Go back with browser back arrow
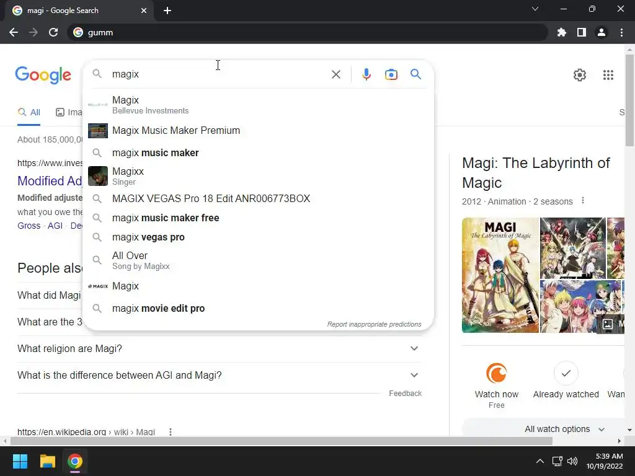Viewport: 635px width, 476px height. pyautogui.click(x=14, y=32)
